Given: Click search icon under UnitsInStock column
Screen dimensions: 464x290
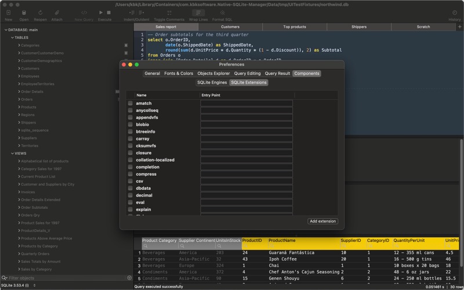Looking at the screenshot, I should click(219, 246).
